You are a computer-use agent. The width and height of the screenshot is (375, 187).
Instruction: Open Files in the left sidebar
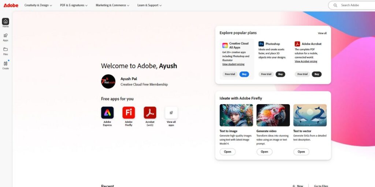5,51
